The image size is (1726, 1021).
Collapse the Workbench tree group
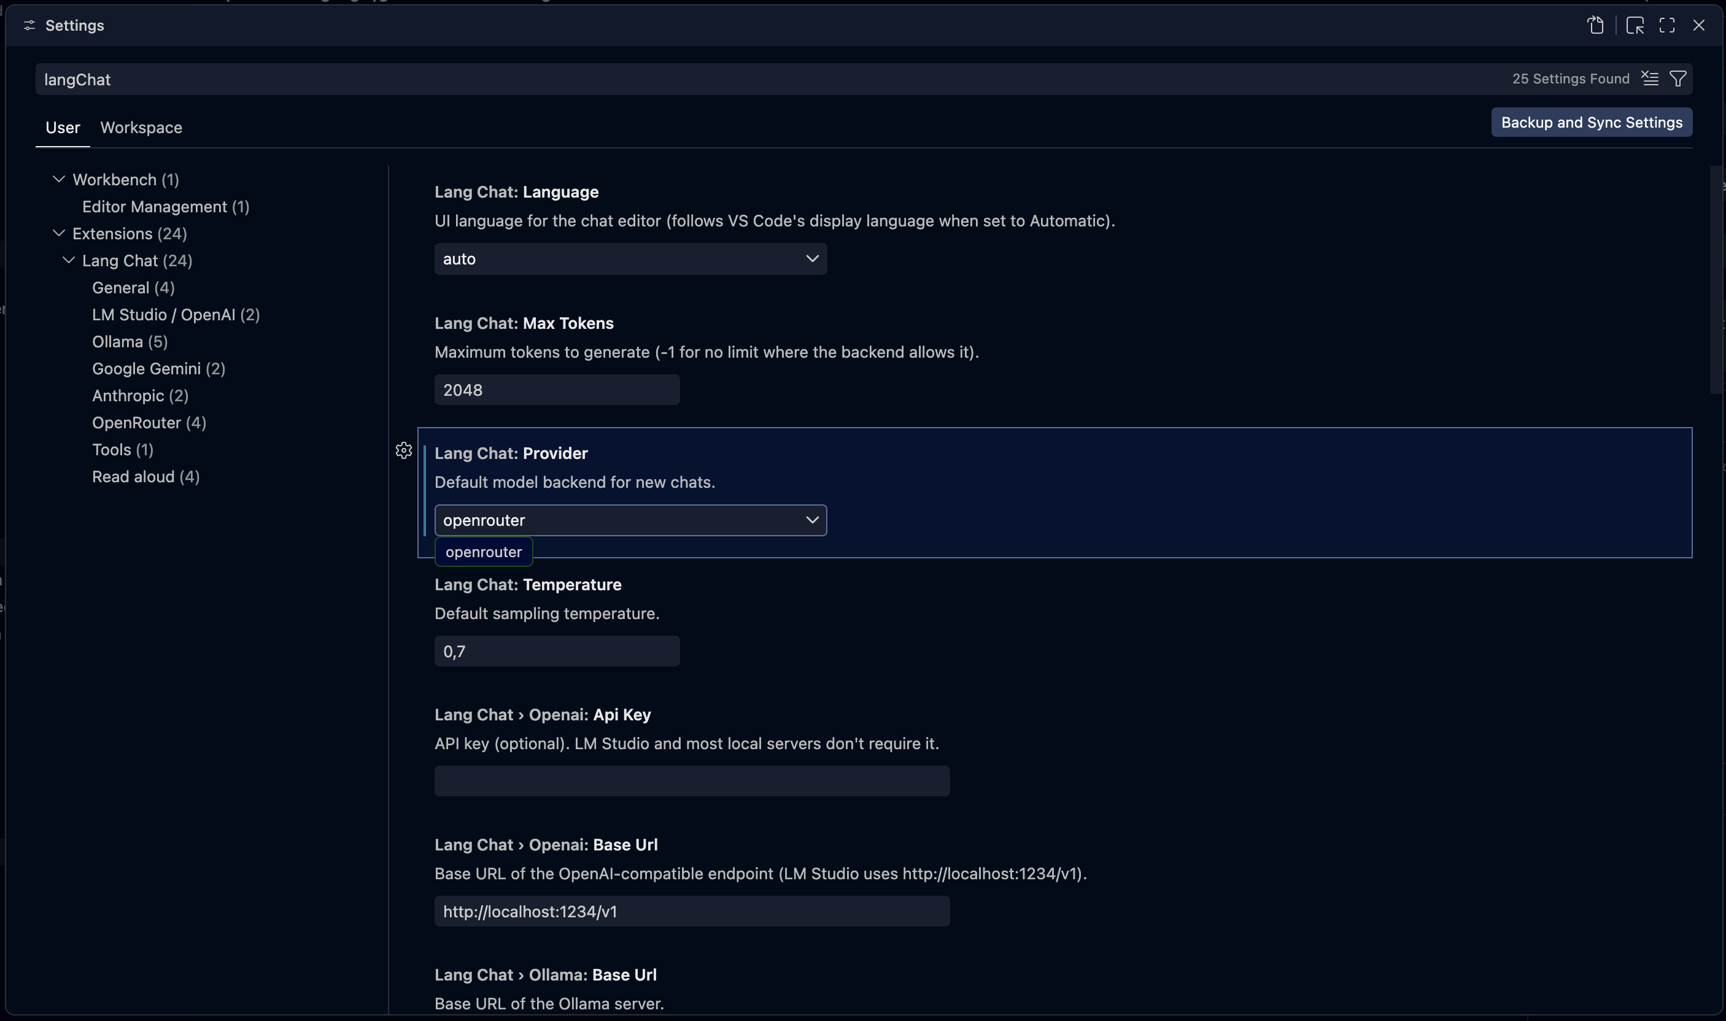pos(58,179)
